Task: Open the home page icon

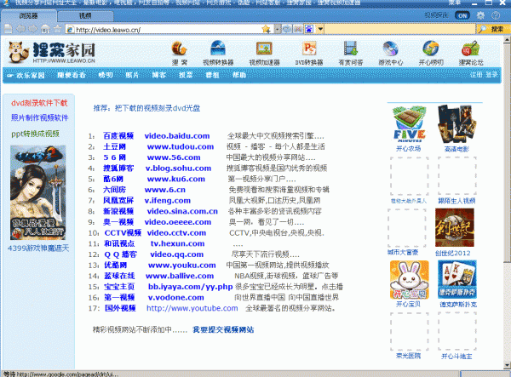Action: [x=45, y=29]
